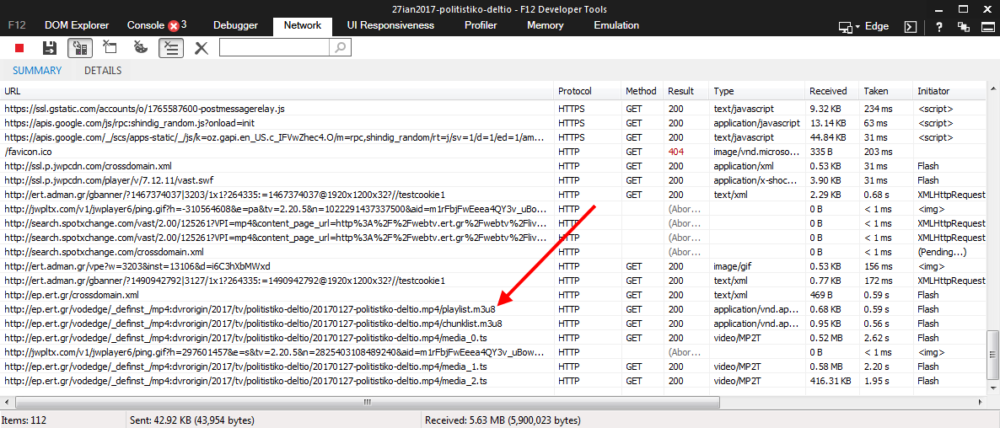Export captured traffic with save icon
Screen dimensions: 1000x428
50,48
